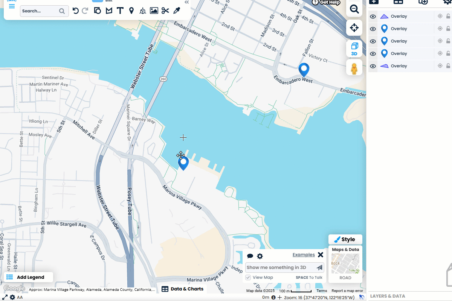Click the undo arrow
The image size is (452, 301).
(x=75, y=11)
